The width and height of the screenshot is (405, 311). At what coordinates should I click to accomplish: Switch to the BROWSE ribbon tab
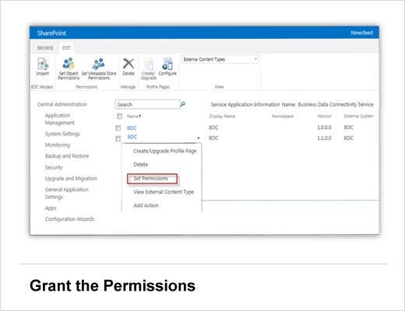point(45,48)
